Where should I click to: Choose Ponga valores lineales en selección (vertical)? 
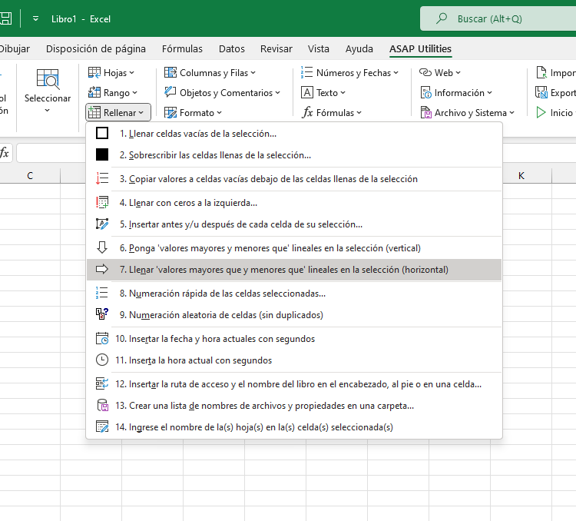click(294, 247)
